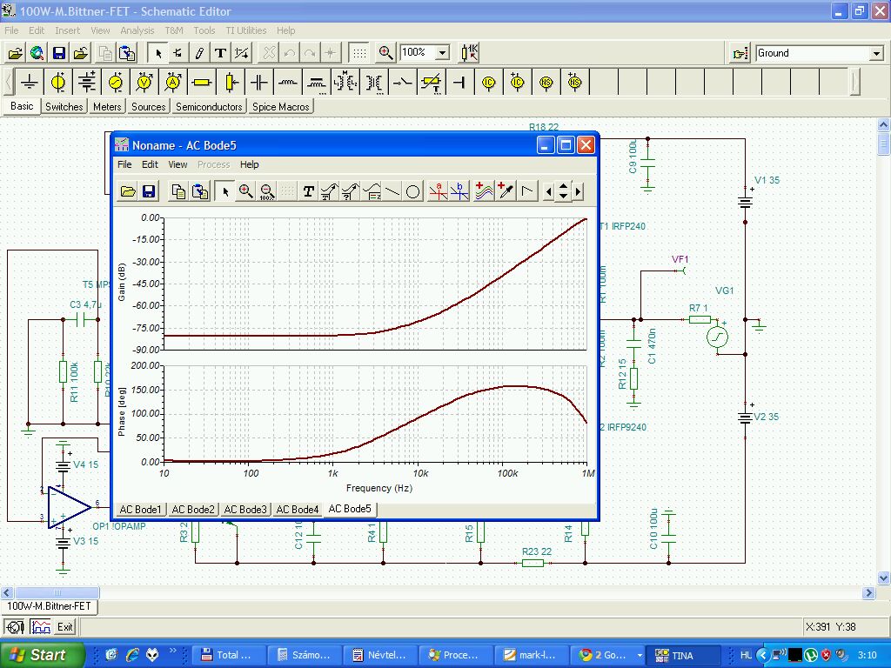Click the paste icon in Schematic Editor toolbar
Viewport: 891px width, 668px height.
pyautogui.click(x=127, y=53)
